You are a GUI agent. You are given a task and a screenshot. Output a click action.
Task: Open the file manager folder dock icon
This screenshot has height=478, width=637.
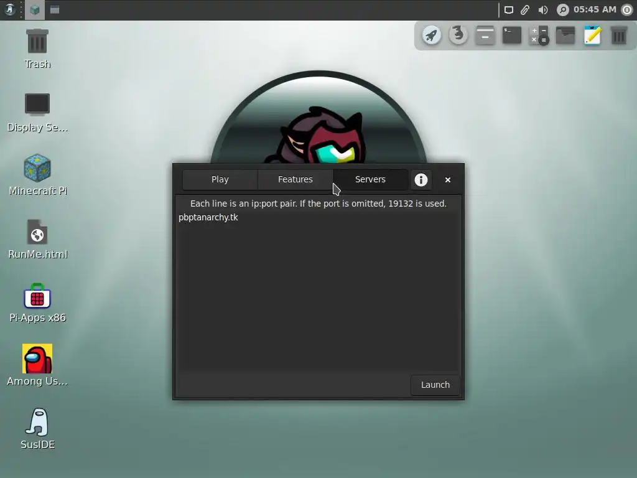coord(565,35)
